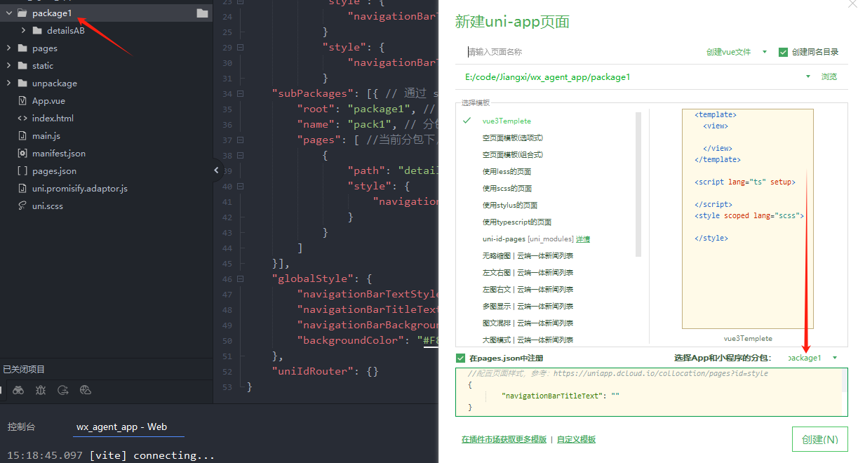Click the folder icon right of package1 row
Image resolution: width=858 pixels, height=463 pixels.
point(202,13)
